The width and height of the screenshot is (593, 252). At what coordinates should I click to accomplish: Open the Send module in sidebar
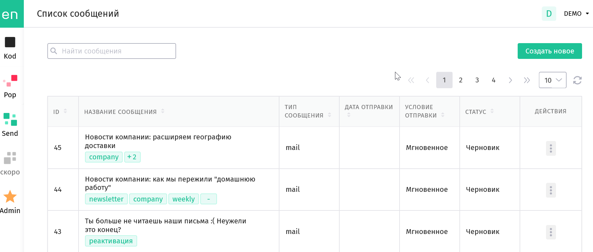pos(10,125)
